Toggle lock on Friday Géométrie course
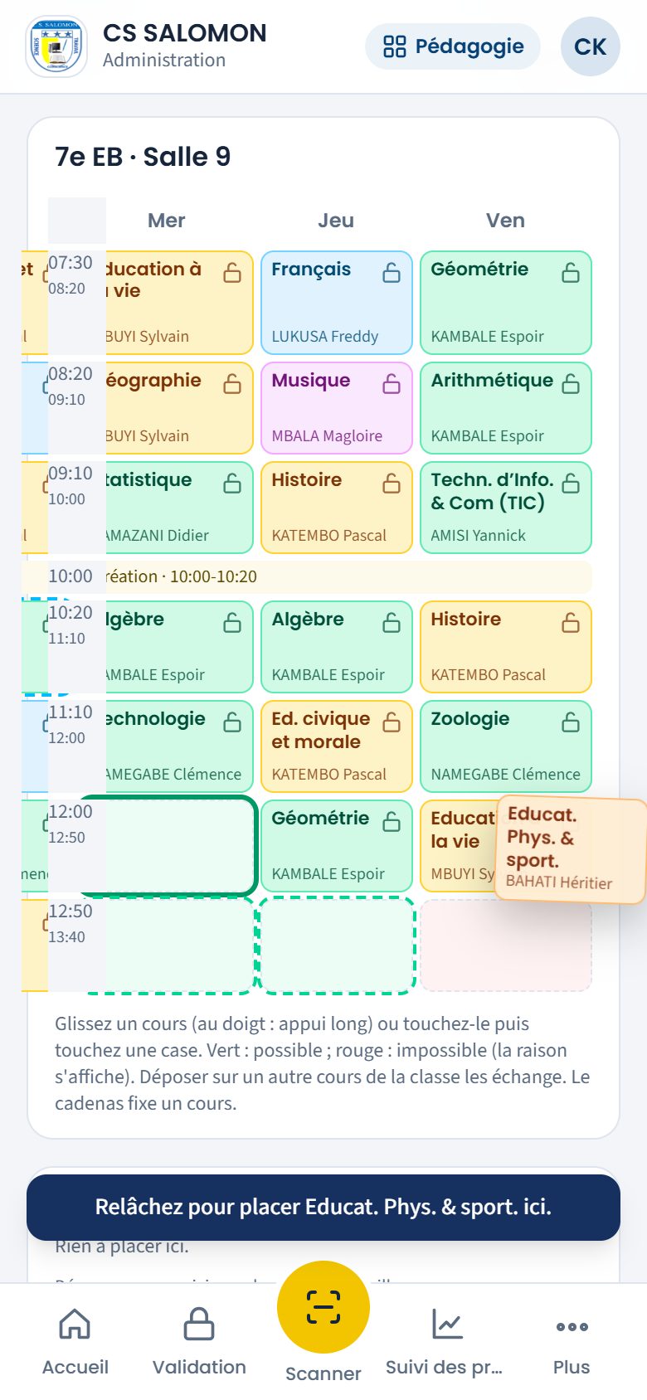This screenshot has width=647, height=1400. [x=571, y=273]
